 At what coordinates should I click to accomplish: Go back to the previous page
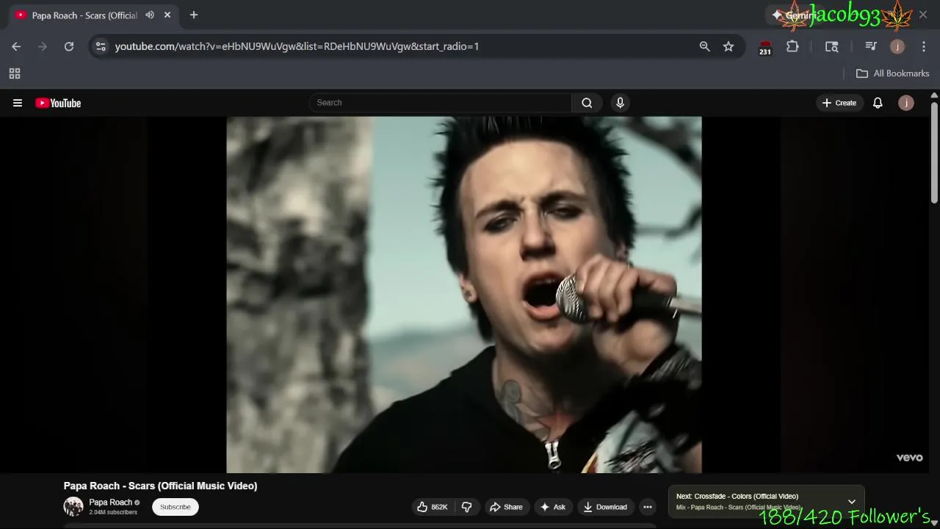click(x=16, y=46)
